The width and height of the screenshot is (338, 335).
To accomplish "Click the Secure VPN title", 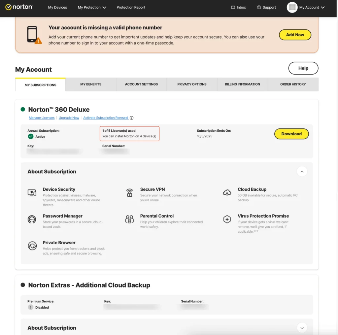I will pos(152,189).
